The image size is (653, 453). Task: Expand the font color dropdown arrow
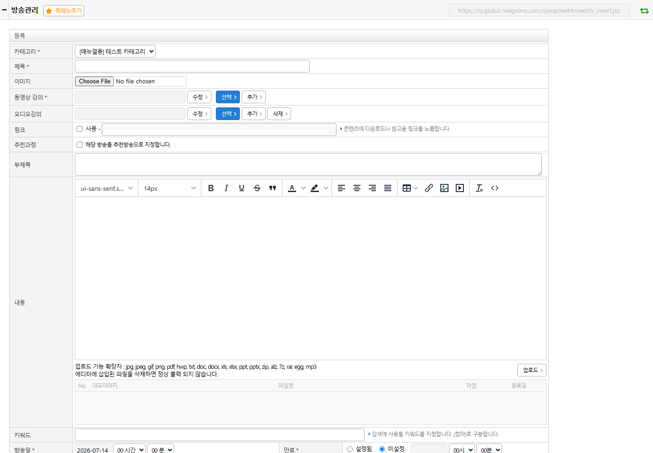pyautogui.click(x=303, y=188)
